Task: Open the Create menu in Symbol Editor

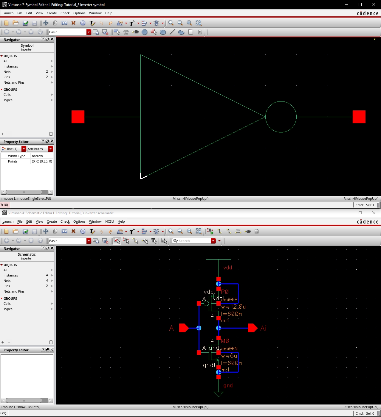Action: [52, 13]
